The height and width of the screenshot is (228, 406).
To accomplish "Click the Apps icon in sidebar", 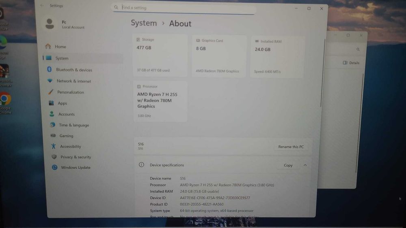I will coord(51,103).
